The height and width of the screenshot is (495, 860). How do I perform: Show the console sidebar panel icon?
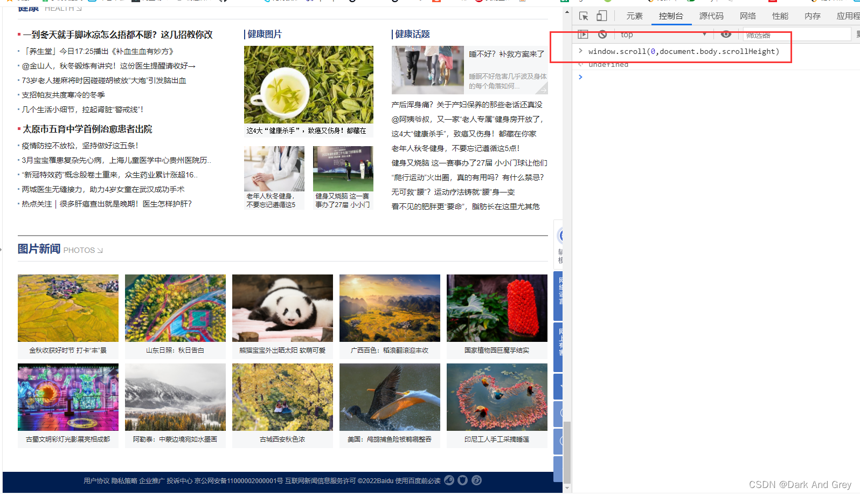[x=583, y=35]
